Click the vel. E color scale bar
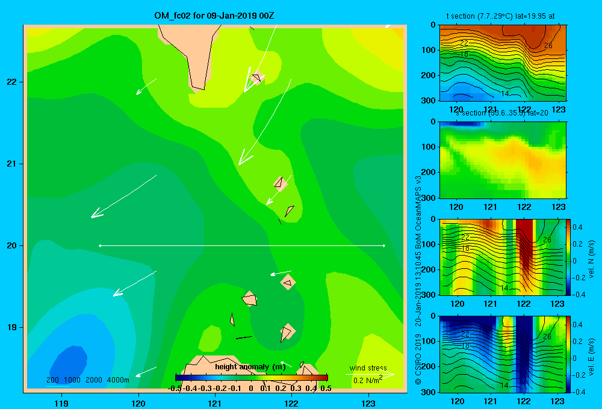Image resolution: width=602 pixels, height=409 pixels. (x=568, y=354)
